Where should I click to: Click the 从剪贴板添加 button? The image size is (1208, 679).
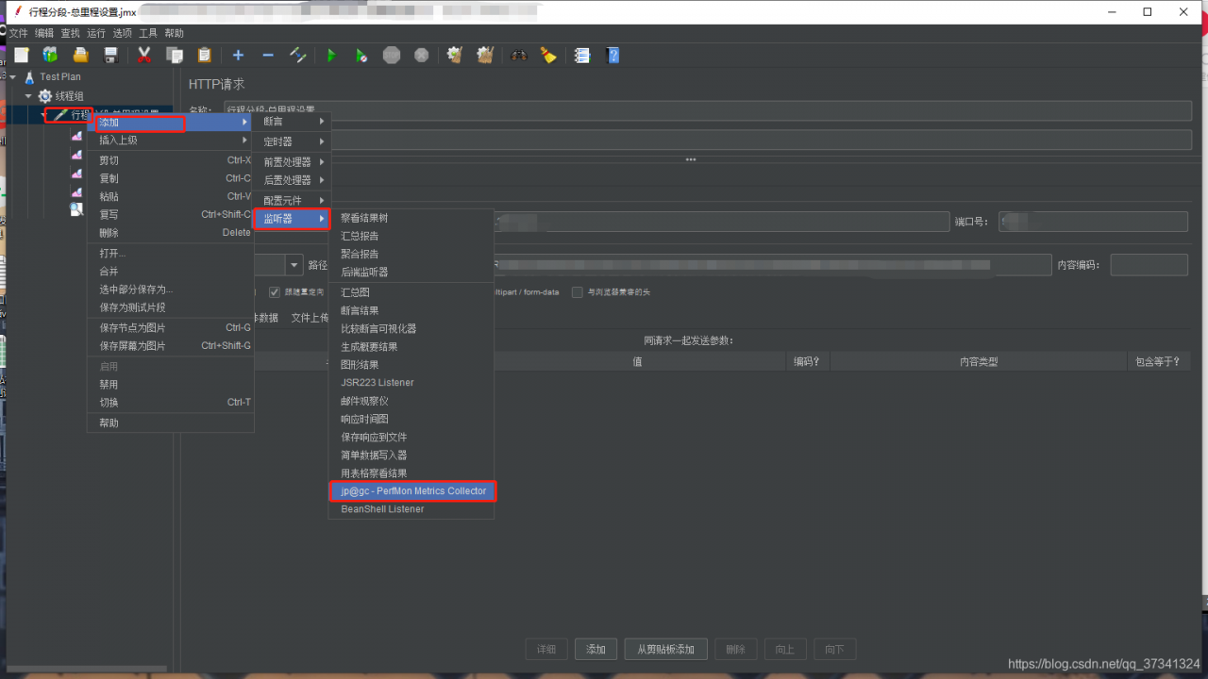665,649
